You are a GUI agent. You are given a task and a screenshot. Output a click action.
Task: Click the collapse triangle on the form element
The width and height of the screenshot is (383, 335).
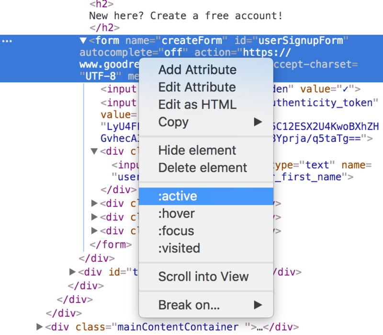[82, 41]
